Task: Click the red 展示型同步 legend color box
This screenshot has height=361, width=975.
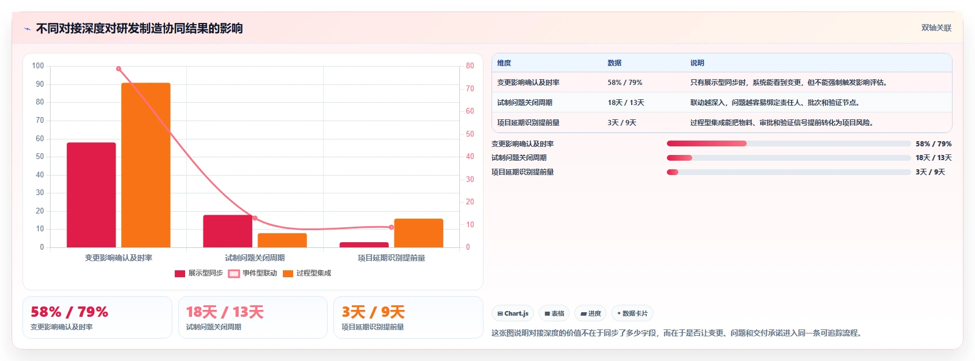Action: pos(180,274)
